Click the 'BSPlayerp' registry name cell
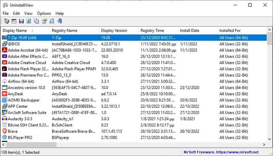 (60, 137)
